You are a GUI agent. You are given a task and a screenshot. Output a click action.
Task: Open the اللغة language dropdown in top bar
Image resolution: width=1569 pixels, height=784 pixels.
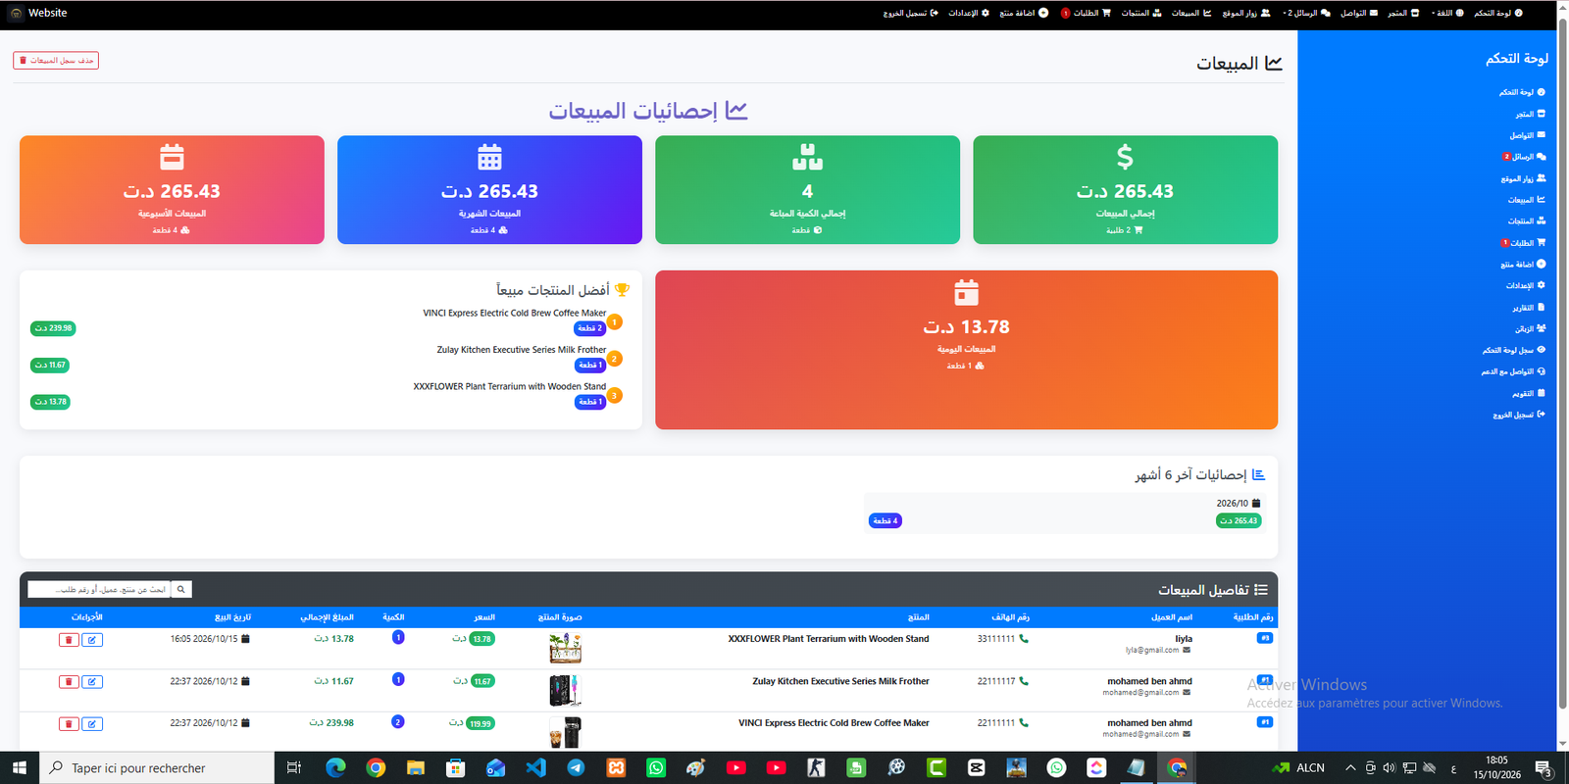(x=1447, y=13)
